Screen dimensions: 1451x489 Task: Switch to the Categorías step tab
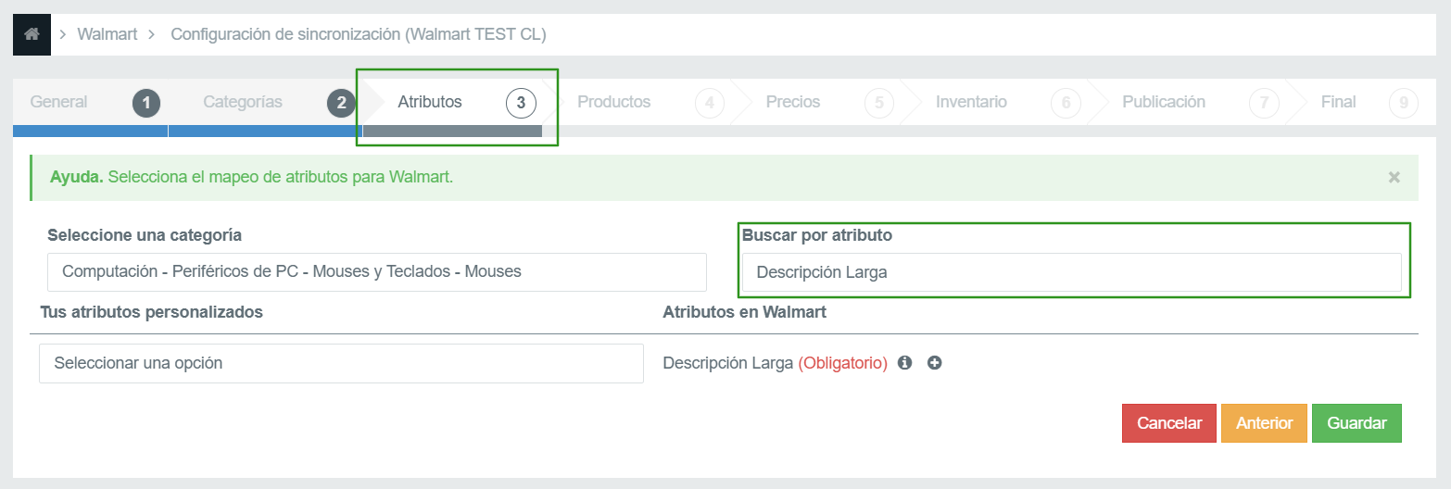pos(243,102)
